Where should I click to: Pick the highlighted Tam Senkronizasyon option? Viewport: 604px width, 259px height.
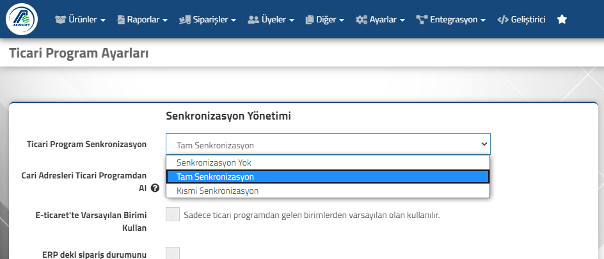pyautogui.click(x=328, y=177)
